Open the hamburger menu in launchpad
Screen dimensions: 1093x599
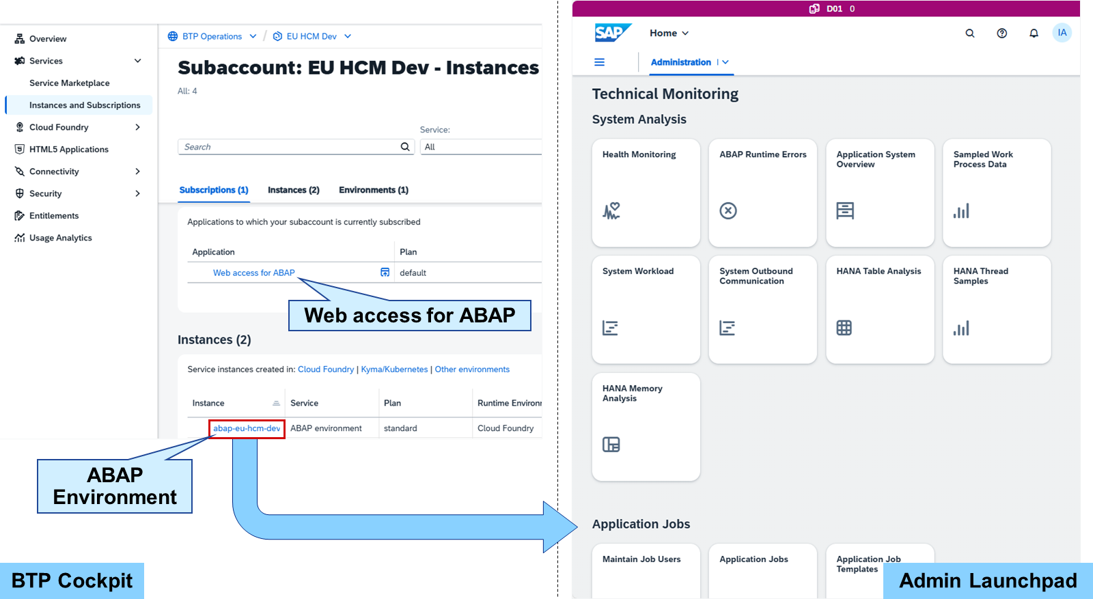tap(600, 62)
